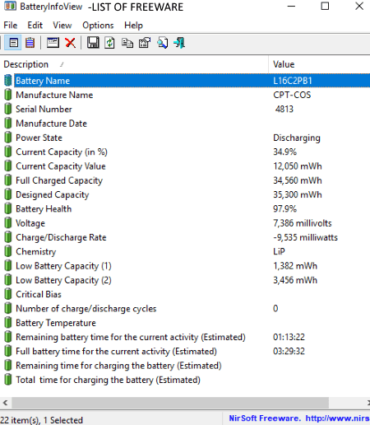
Task: Open the Options menu
Action: pos(98,26)
